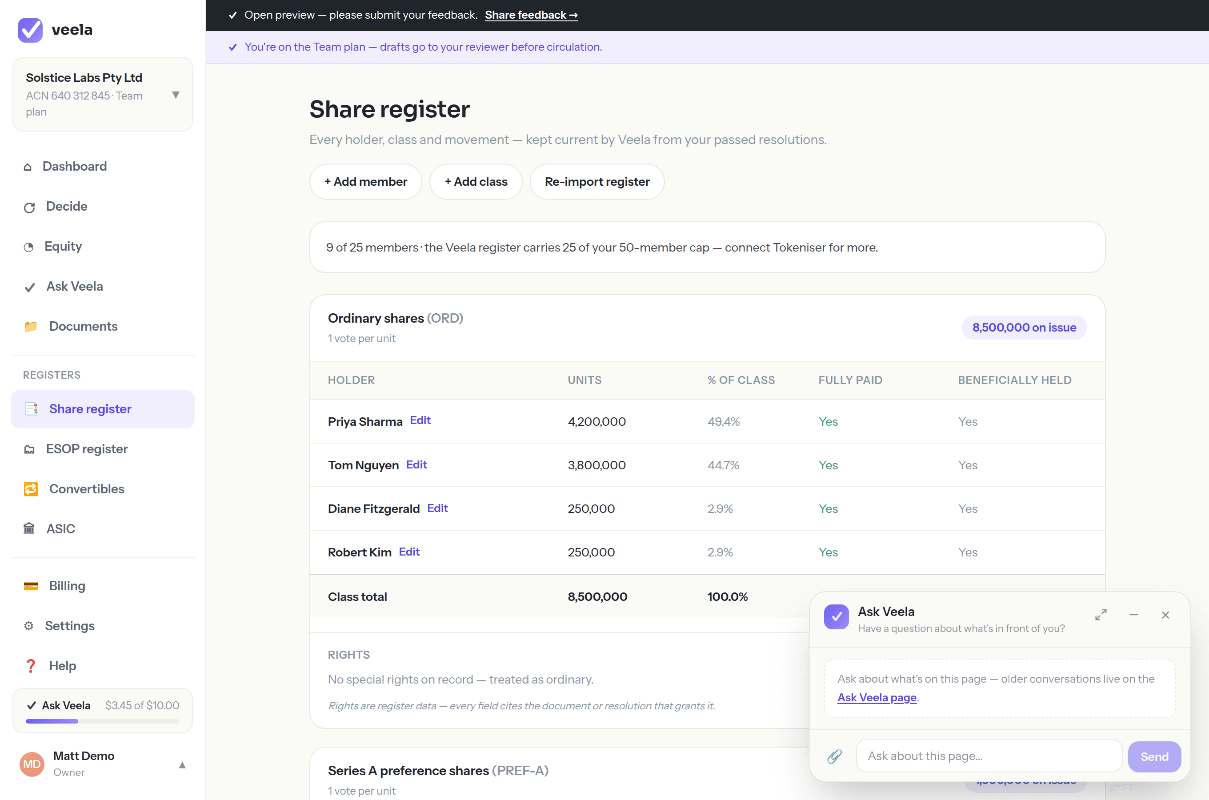This screenshot has height=800, width=1209.
Task: Click the Ask Veela checkmark icon in sidebar
Action: 30,287
